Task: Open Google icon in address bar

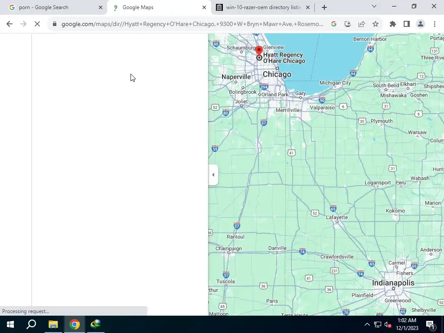Action: [333, 24]
